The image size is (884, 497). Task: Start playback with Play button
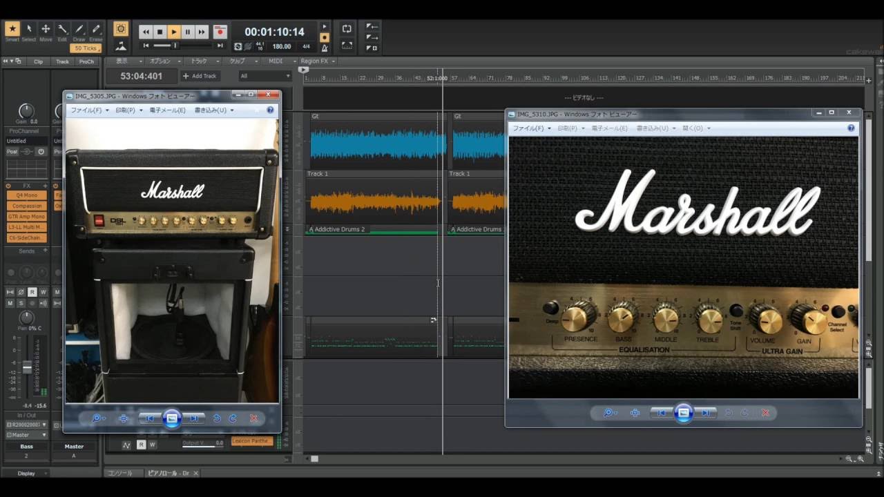point(173,32)
